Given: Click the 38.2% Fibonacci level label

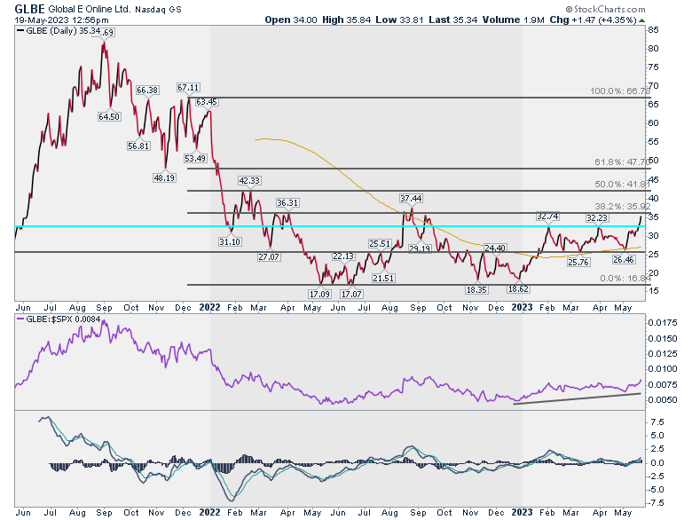Looking at the screenshot, I should tap(622, 206).
